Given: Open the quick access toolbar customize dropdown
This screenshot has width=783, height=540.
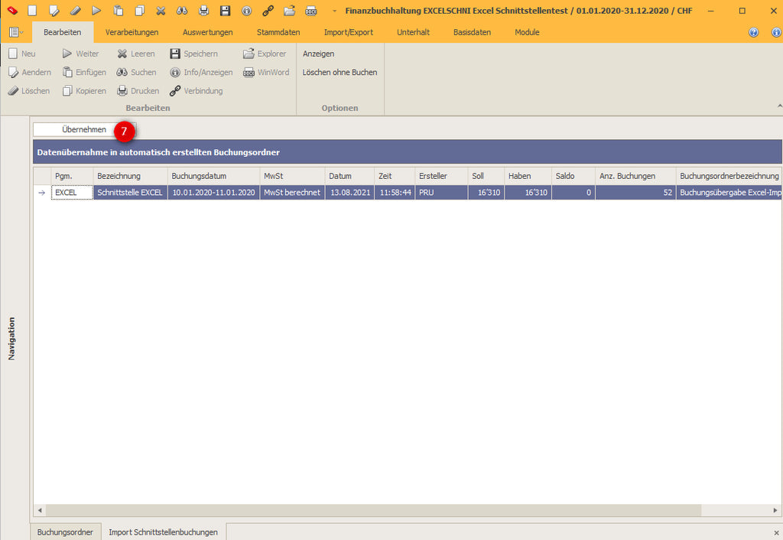Looking at the screenshot, I should pos(333,11).
